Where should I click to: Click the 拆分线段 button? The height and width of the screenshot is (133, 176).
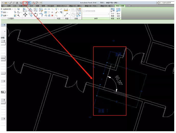(x=118, y=13)
